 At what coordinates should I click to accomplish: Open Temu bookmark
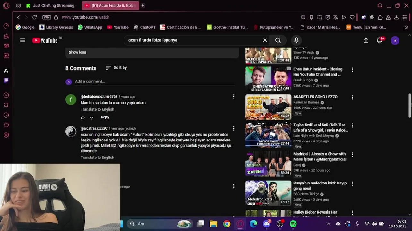pos(366,27)
